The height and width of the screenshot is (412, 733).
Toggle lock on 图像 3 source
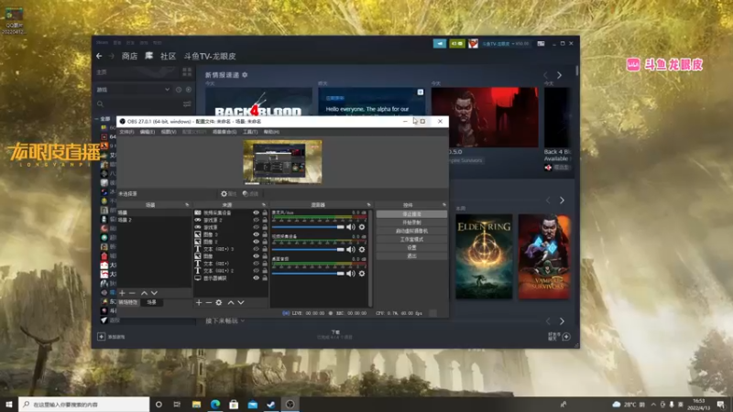click(265, 234)
